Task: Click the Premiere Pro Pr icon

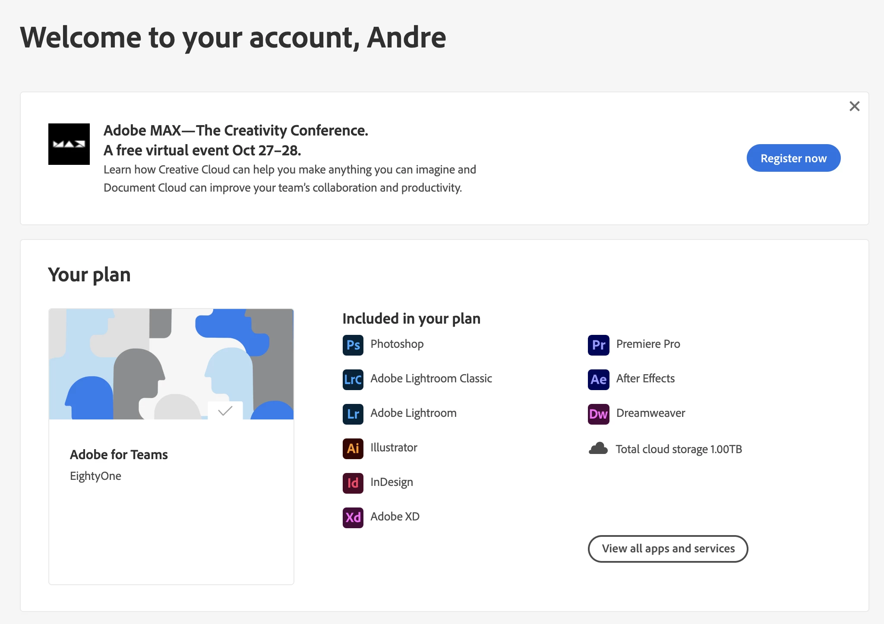Action: pos(598,345)
